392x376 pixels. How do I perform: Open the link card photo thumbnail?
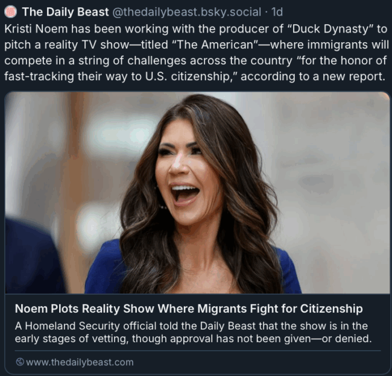click(197, 192)
